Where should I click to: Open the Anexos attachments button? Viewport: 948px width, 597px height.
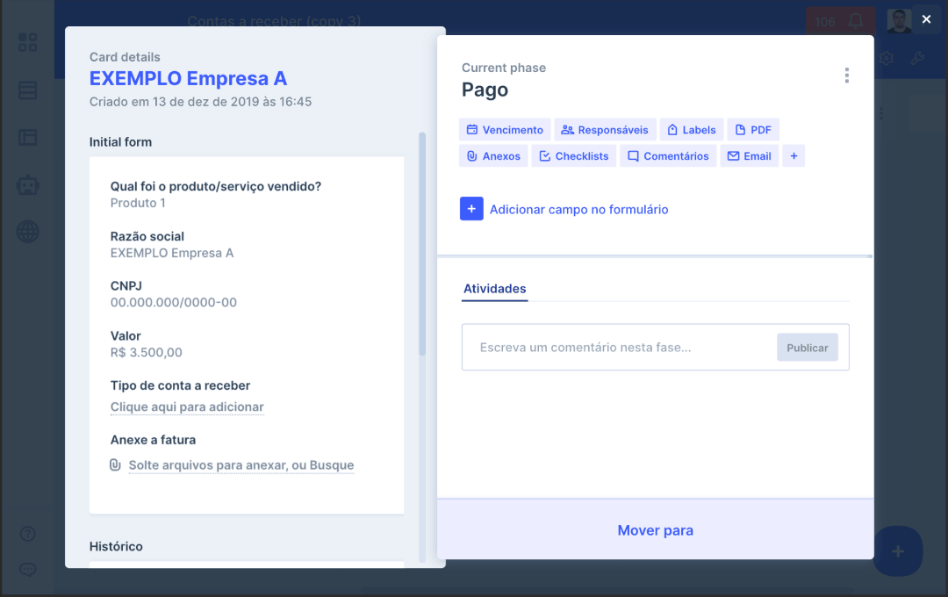(493, 156)
